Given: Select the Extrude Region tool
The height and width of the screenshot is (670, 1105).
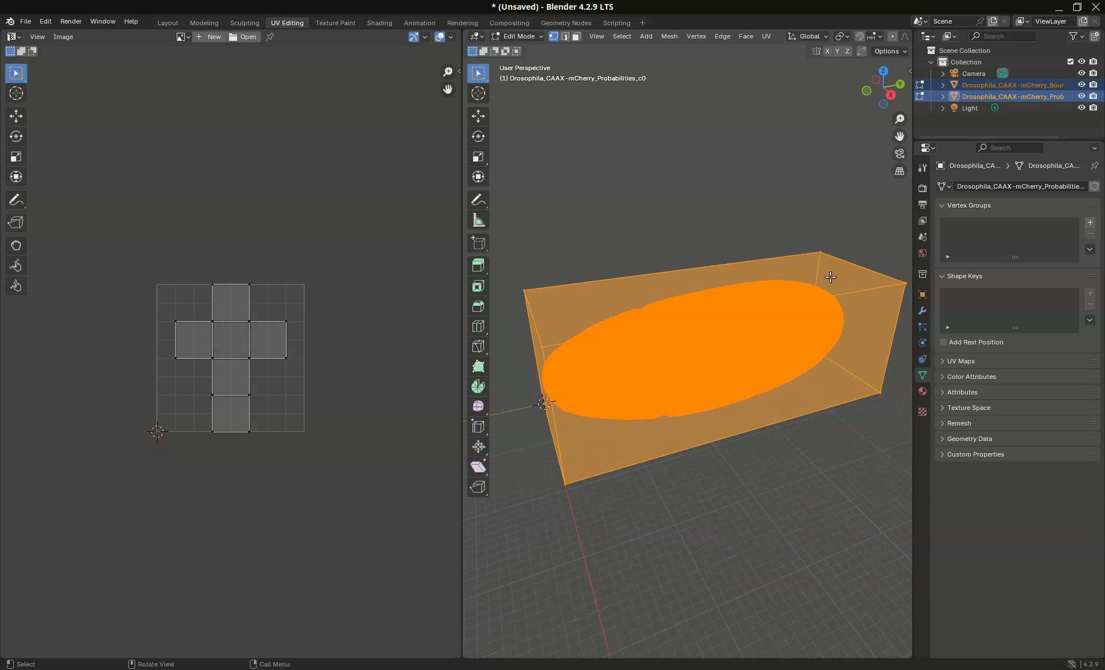Looking at the screenshot, I should pos(478,265).
